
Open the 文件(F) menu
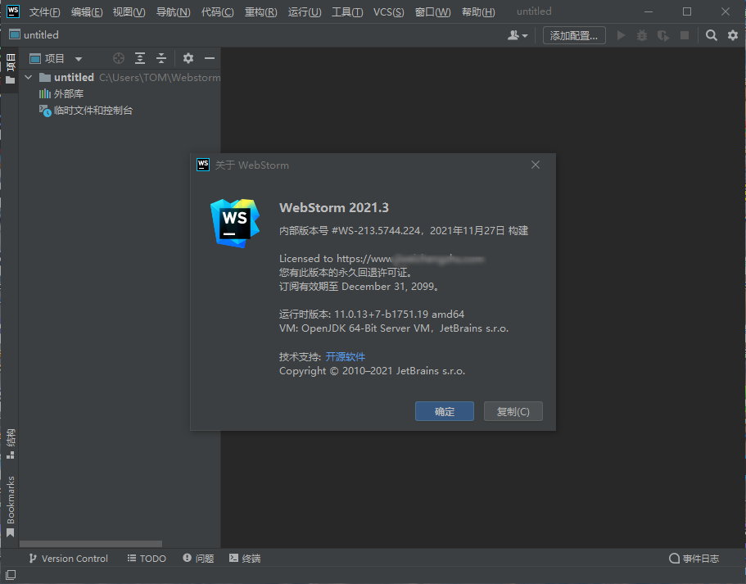point(45,12)
